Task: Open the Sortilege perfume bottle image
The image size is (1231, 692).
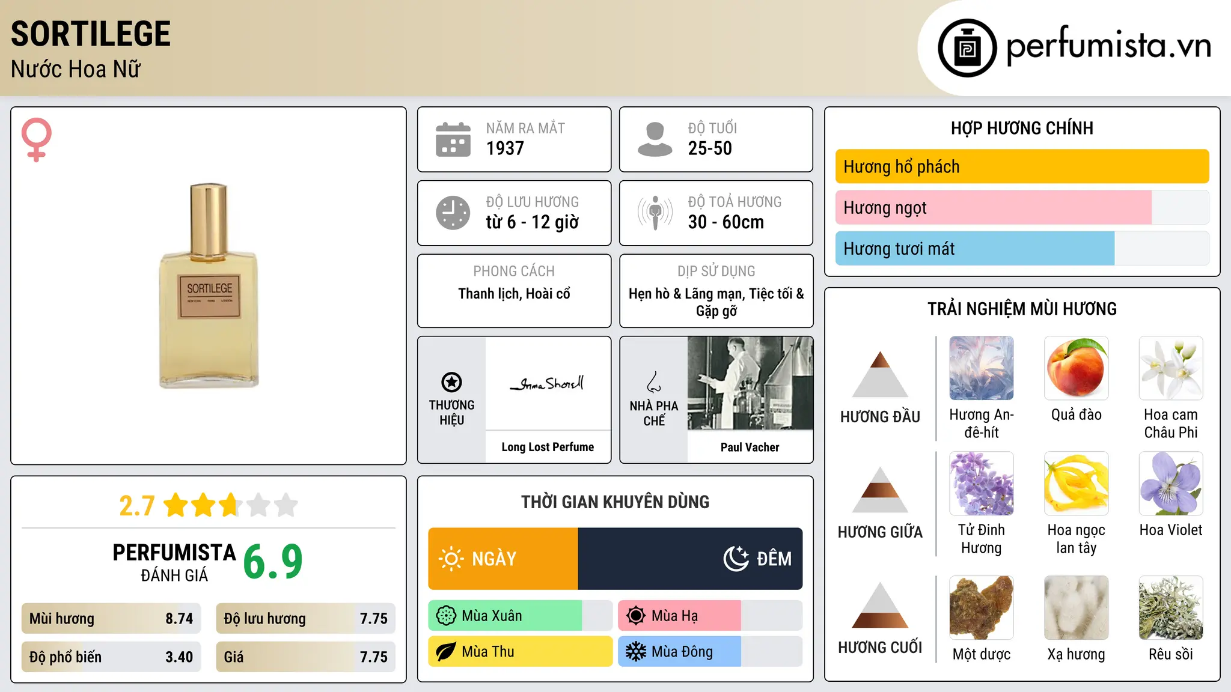Action: click(209, 286)
